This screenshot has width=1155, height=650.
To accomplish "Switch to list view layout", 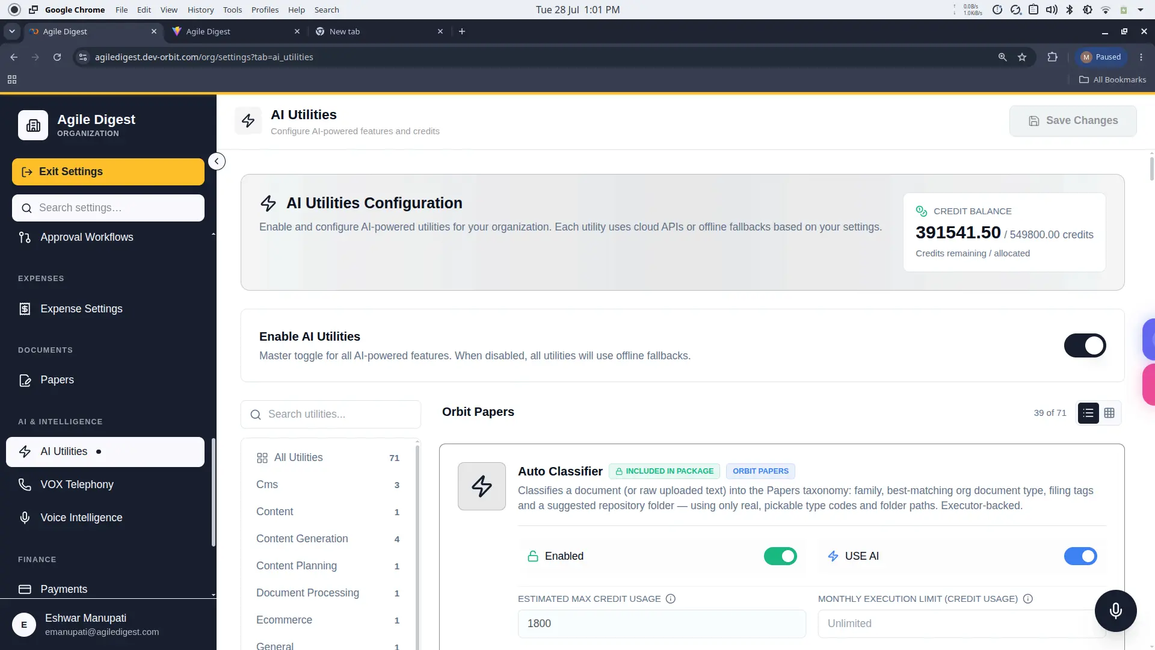I will coord(1088,413).
